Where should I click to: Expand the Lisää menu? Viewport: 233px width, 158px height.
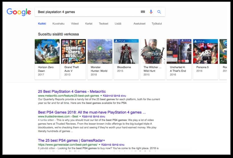[x=118, y=23]
